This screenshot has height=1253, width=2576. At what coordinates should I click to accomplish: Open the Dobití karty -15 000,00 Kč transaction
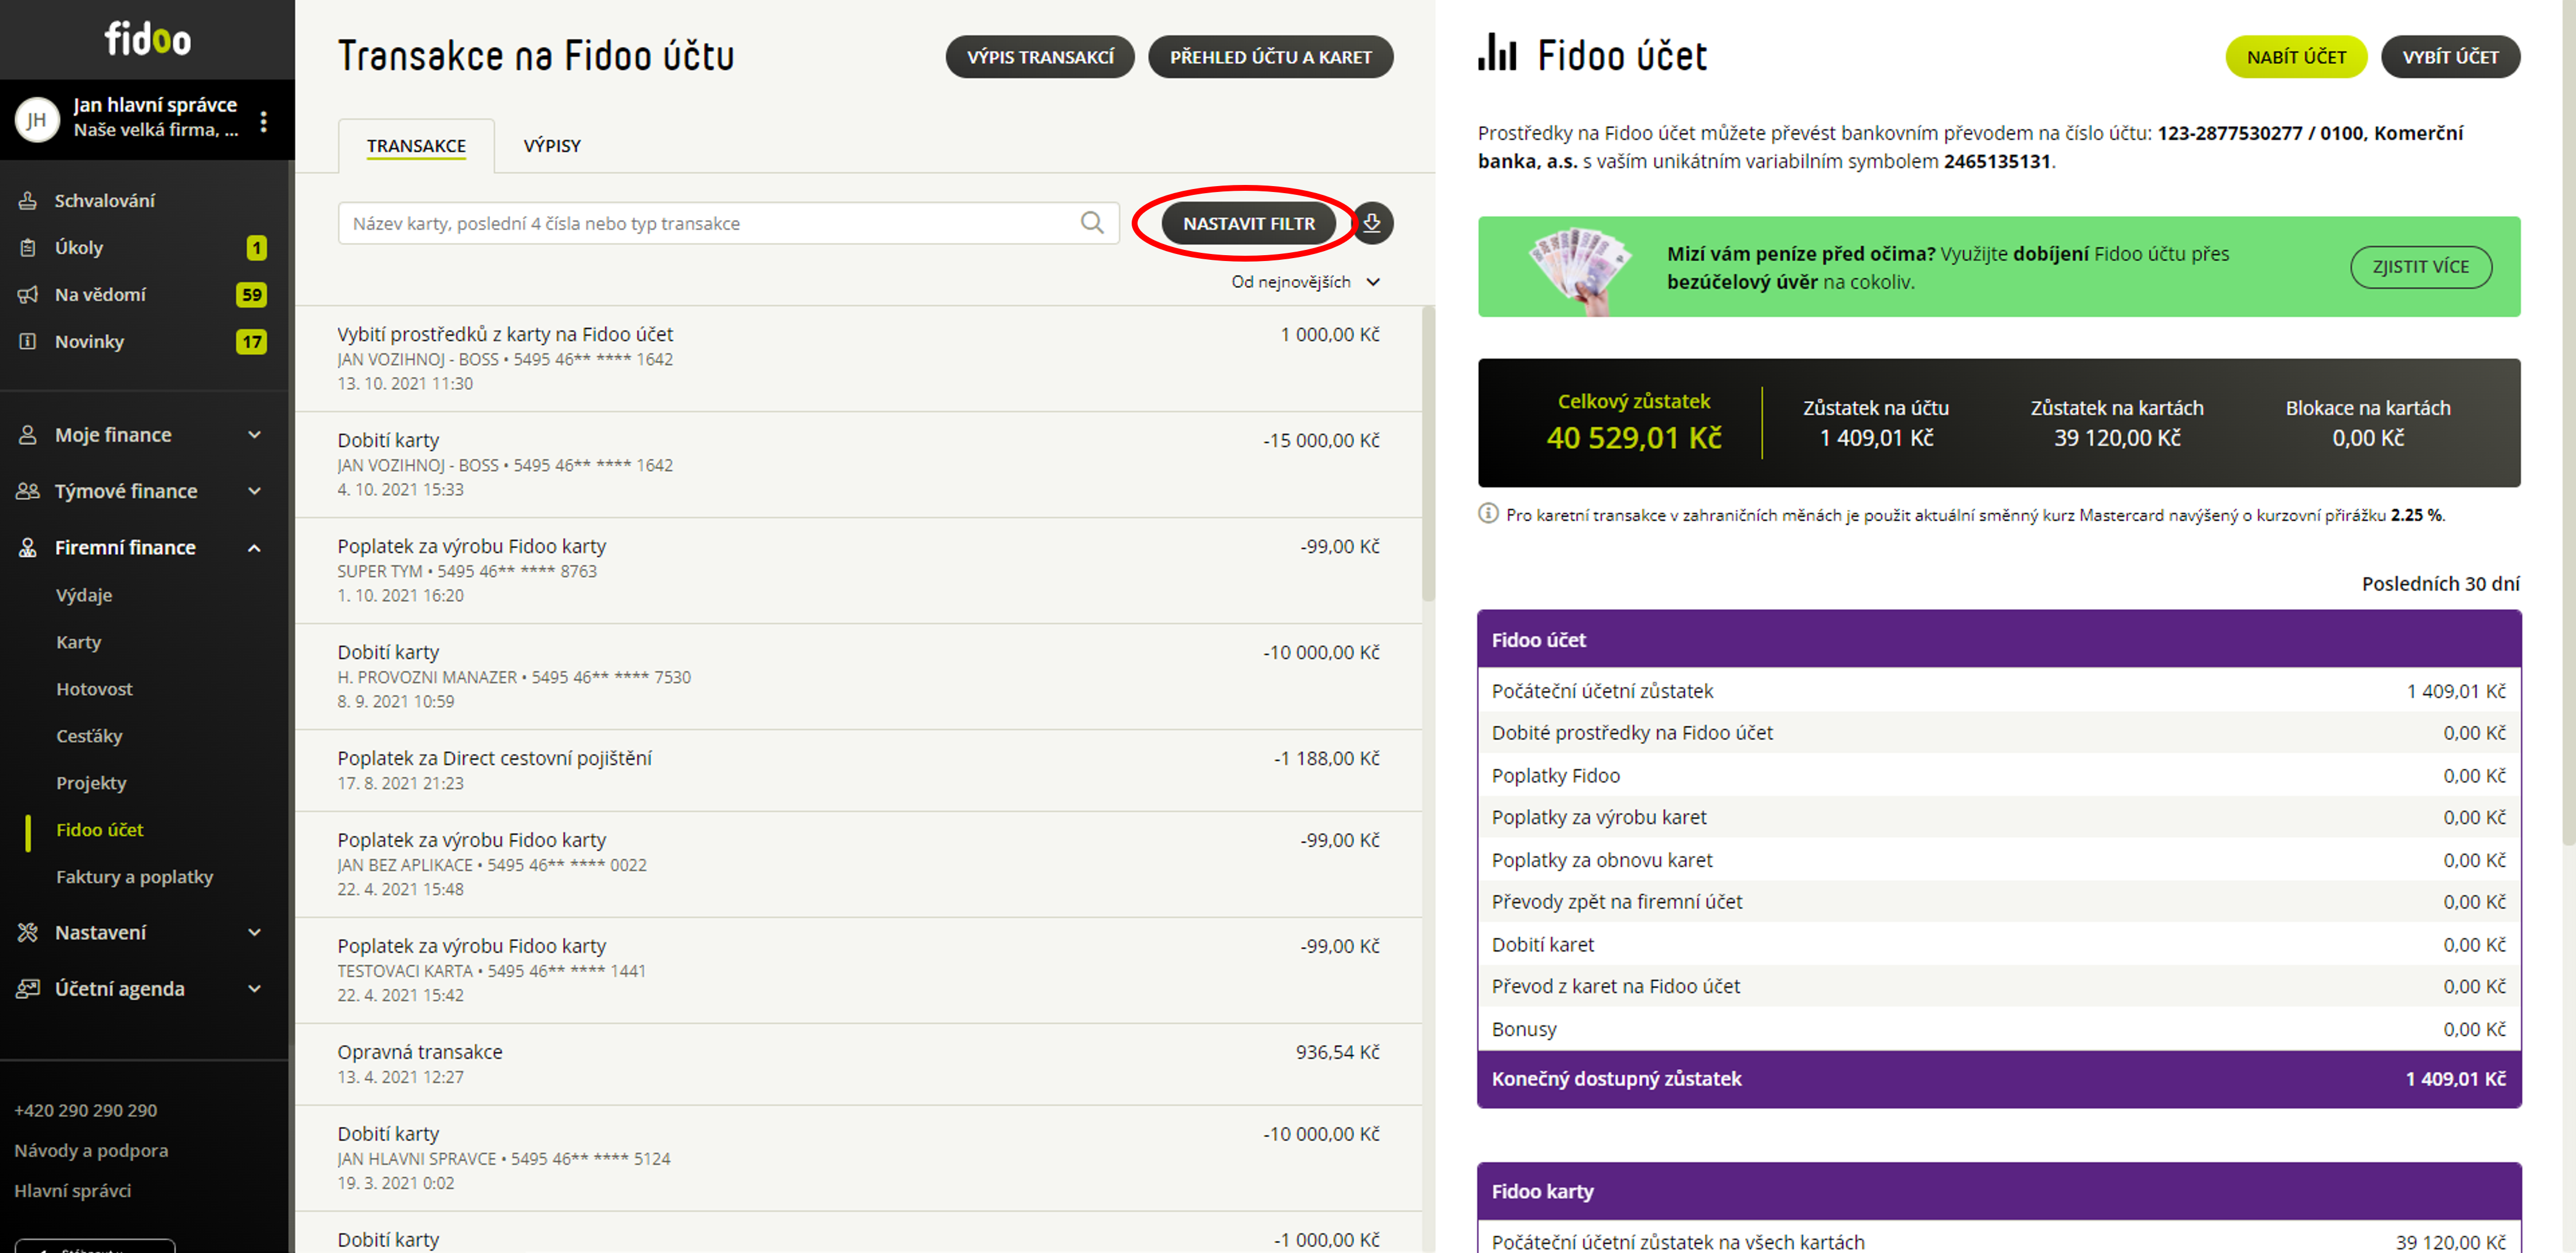point(859,464)
